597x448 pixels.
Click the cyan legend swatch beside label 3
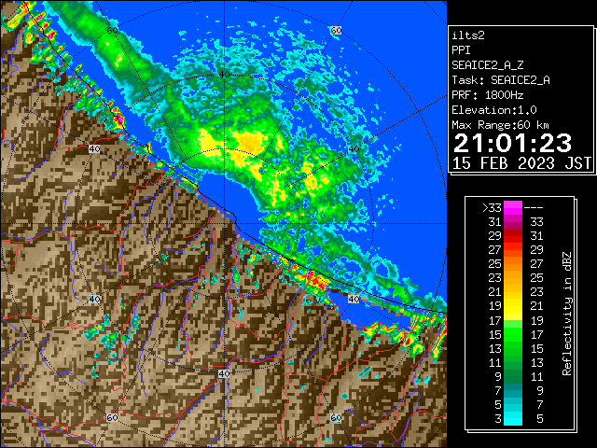coord(513,419)
